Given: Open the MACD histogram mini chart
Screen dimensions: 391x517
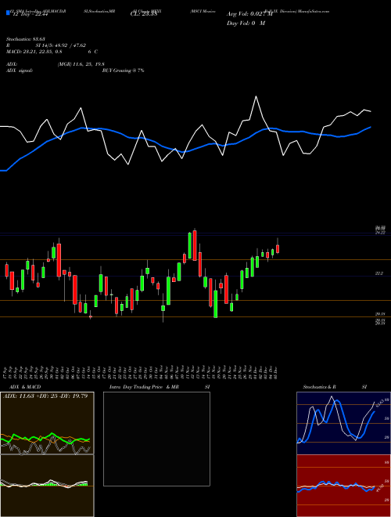Looking at the screenshot, I should pos(47,486).
